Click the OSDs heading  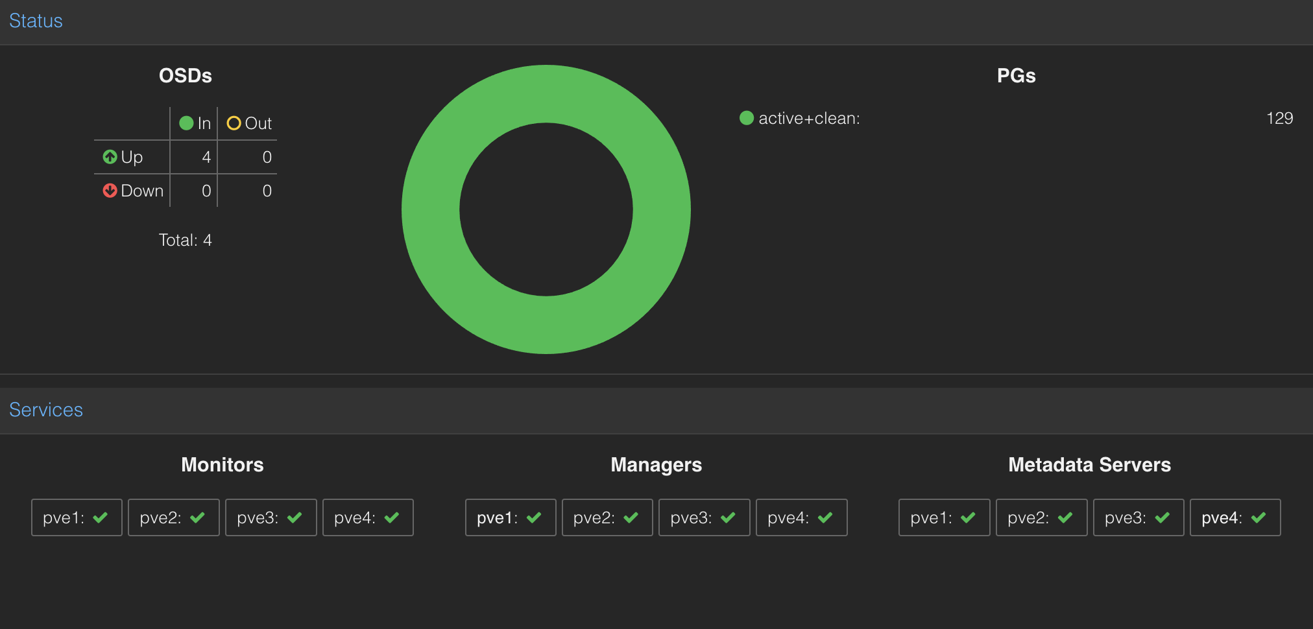click(186, 76)
